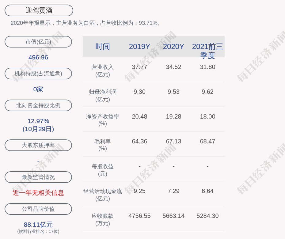This screenshot has height=239, width=285.
Task: Click net profit value 9.53
Action: [x=173, y=92]
